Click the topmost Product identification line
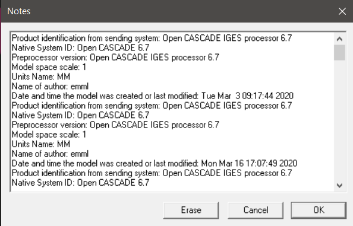The width and height of the screenshot is (353, 226). [152, 38]
